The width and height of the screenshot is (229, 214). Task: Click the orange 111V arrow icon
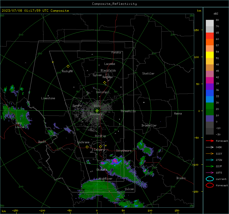(x=210, y=153)
